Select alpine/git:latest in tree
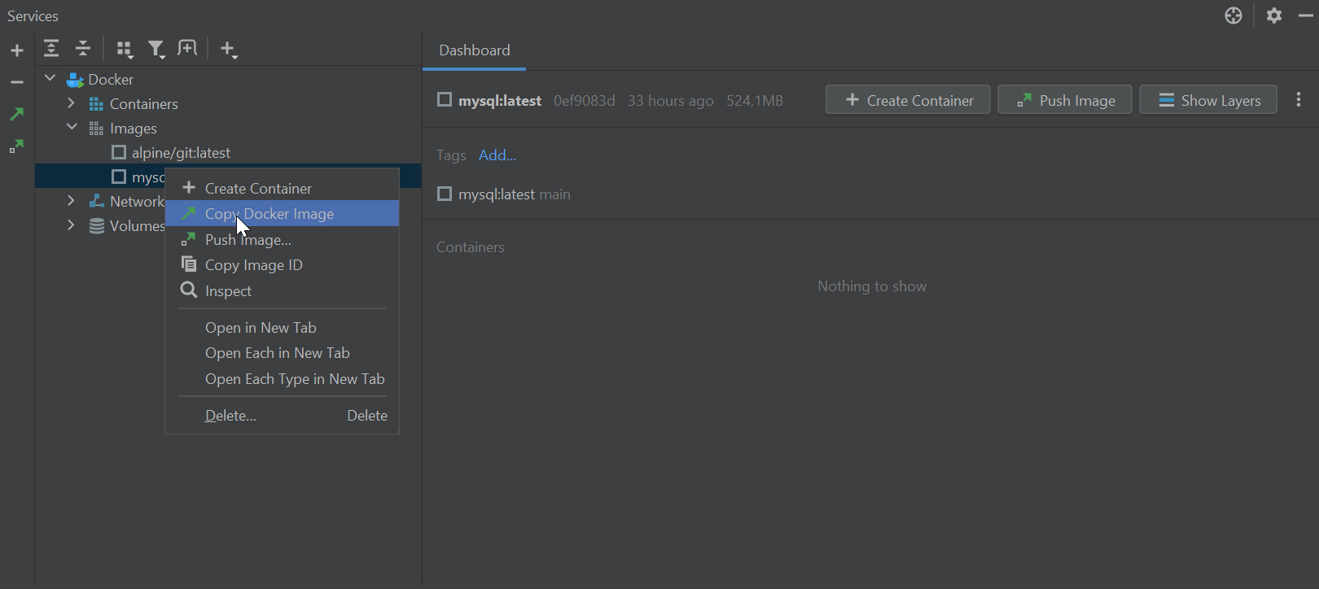This screenshot has height=589, width=1319. click(181, 153)
